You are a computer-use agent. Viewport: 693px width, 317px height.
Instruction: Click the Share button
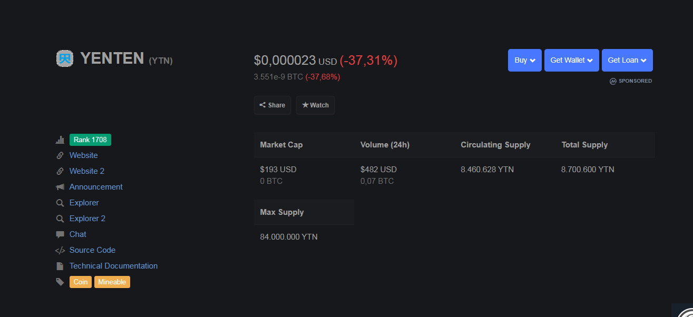[272, 105]
